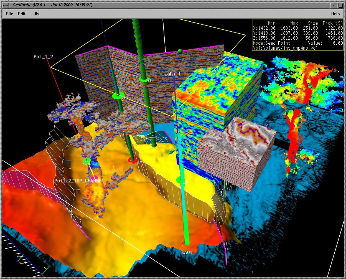Click the XYZ orientation axis triad
The height and width of the screenshot is (279, 346).
click(x=21, y=259)
